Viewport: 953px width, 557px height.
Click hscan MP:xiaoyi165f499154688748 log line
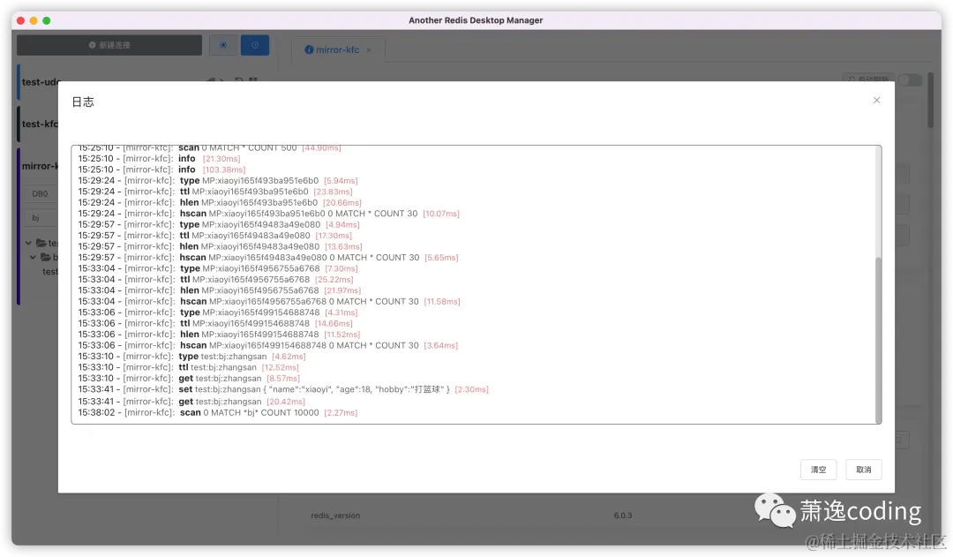(x=268, y=346)
